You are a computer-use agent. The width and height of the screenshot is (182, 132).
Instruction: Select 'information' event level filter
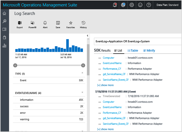click(27, 100)
